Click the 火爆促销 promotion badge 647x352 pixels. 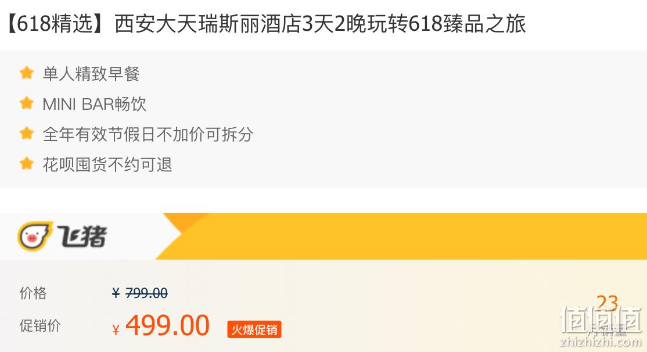coord(254,329)
